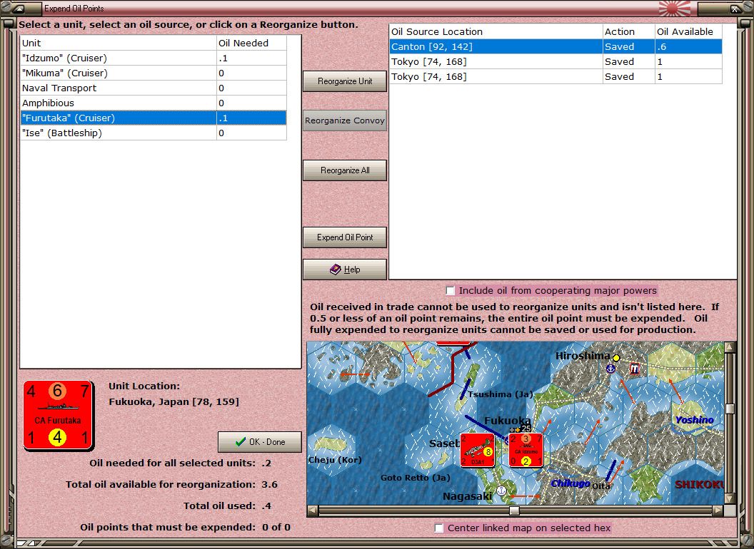This screenshot has height=549, width=754.
Task: Click the Japanese rising sun flag icon
Action: coord(674,8)
